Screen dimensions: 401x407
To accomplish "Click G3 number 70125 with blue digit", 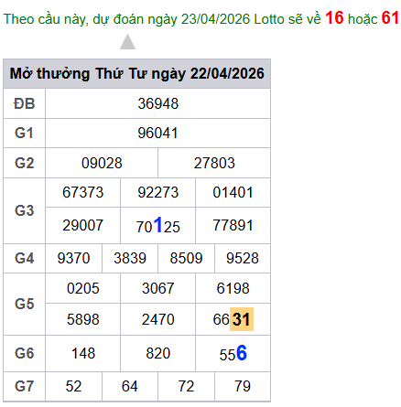I will point(157,225).
